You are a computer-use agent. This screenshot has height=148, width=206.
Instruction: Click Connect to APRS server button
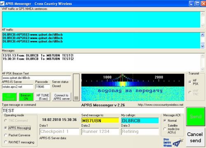point(61,97)
